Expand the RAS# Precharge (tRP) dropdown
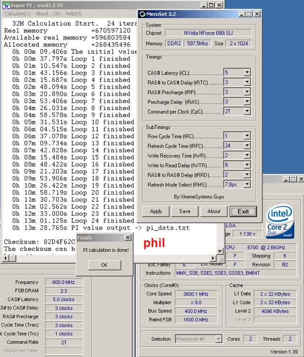Image resolution: width=304 pixels, height=357 pixels. (247, 92)
